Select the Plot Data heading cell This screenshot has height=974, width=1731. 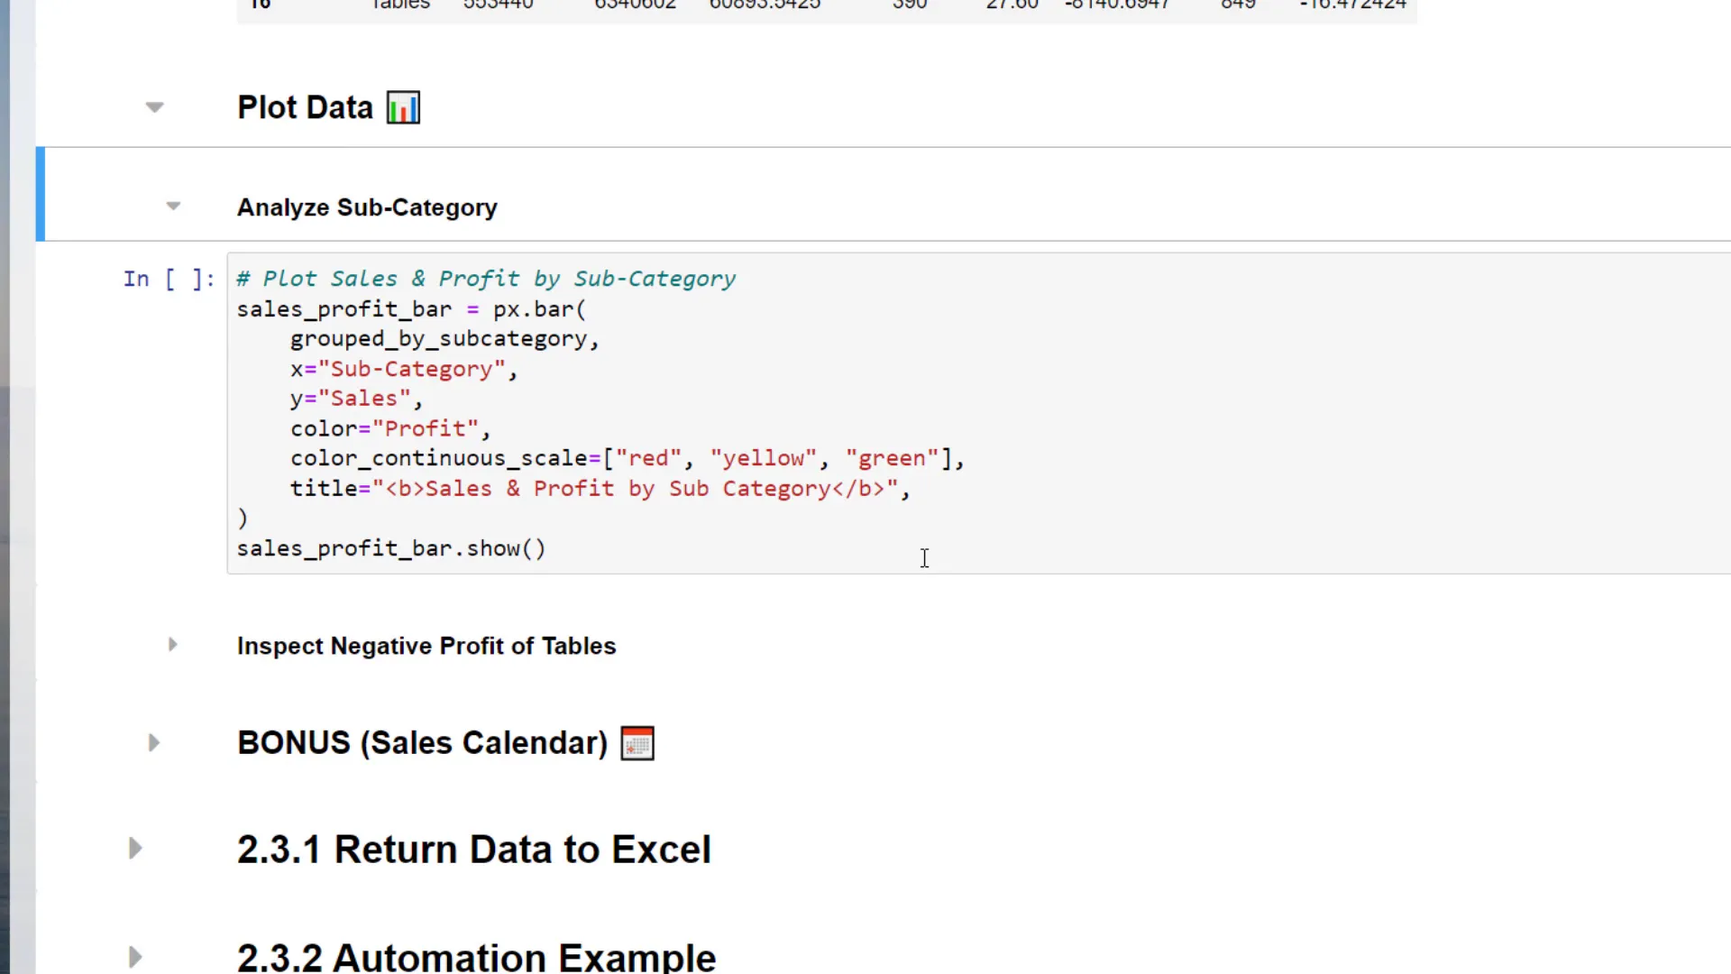point(305,107)
